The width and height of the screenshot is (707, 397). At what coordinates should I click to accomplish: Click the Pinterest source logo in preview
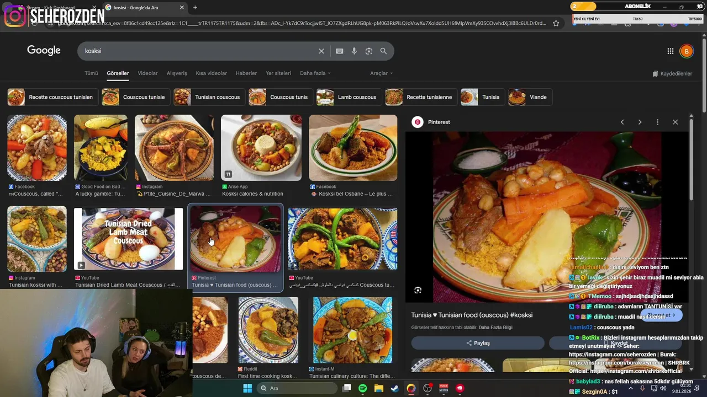pos(418,122)
